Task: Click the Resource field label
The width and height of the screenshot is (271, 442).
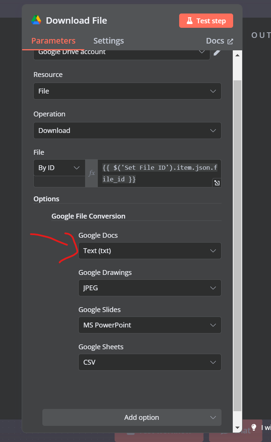Action: point(48,75)
